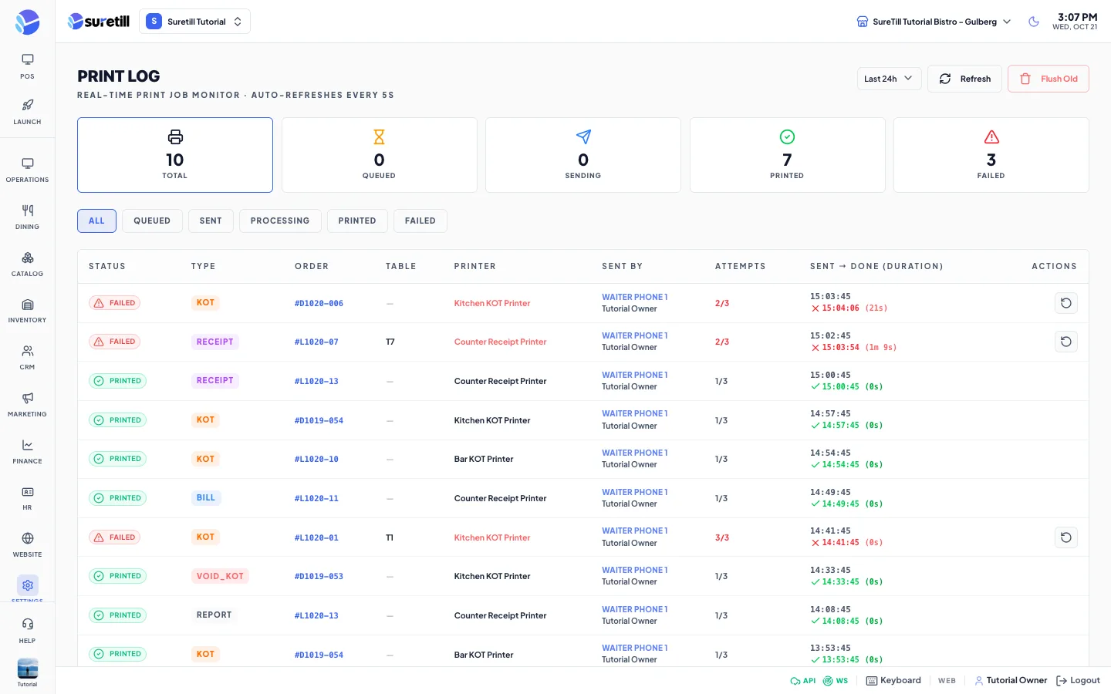Image resolution: width=1111 pixels, height=694 pixels.
Task: Select the ALL filter tab
Action: click(96, 221)
